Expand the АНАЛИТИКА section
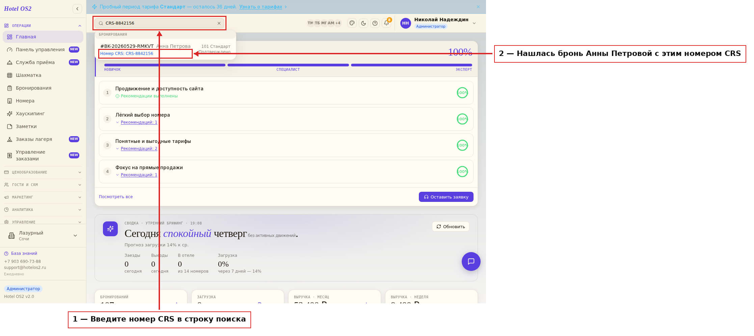This screenshot has height=336, width=754. click(x=43, y=210)
